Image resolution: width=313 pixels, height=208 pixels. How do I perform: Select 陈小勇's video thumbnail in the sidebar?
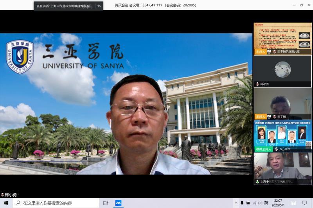282,71
